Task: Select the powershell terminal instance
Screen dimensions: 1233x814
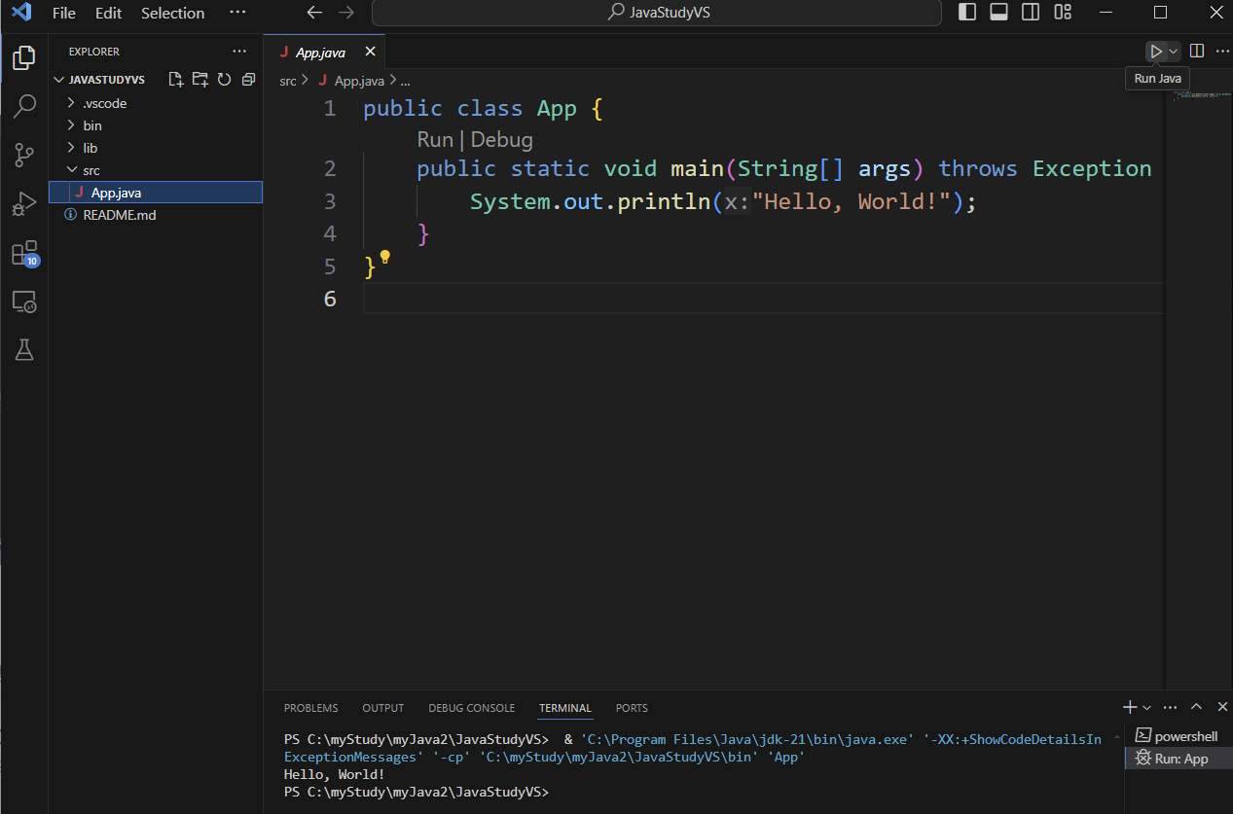Action: 1179,736
